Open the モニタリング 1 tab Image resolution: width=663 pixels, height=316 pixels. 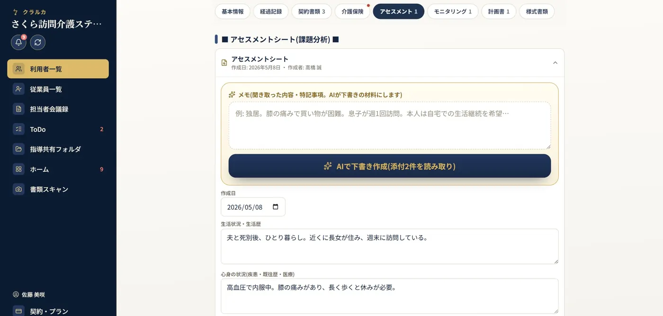tap(453, 11)
